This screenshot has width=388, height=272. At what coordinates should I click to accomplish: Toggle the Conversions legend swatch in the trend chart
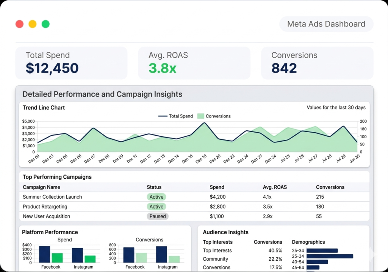click(x=200, y=116)
